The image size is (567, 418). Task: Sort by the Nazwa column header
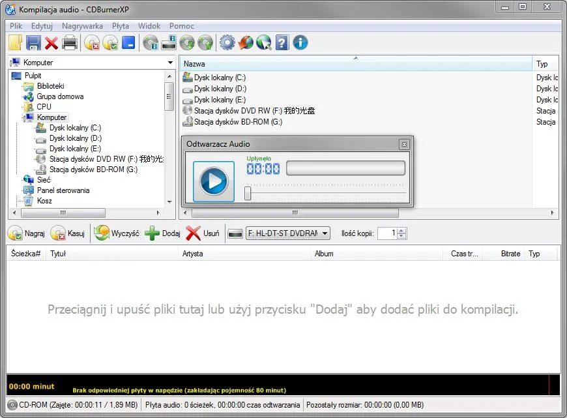point(355,64)
